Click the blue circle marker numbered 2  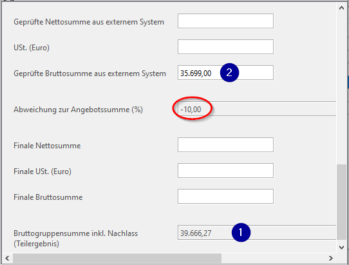pyautogui.click(x=229, y=72)
